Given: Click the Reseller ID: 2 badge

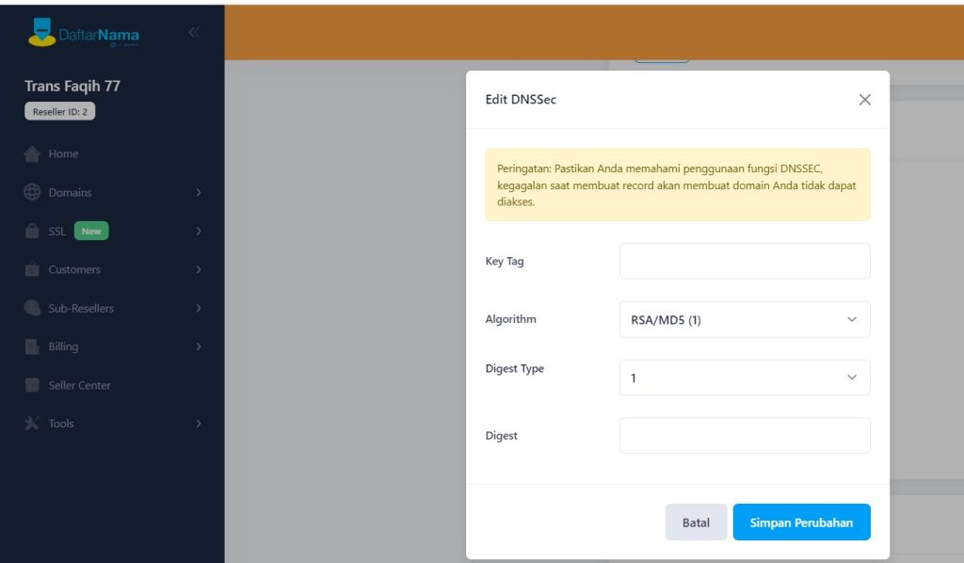Looking at the screenshot, I should coord(59,111).
